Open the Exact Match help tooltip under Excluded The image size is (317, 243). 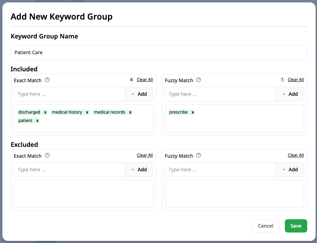(x=47, y=156)
